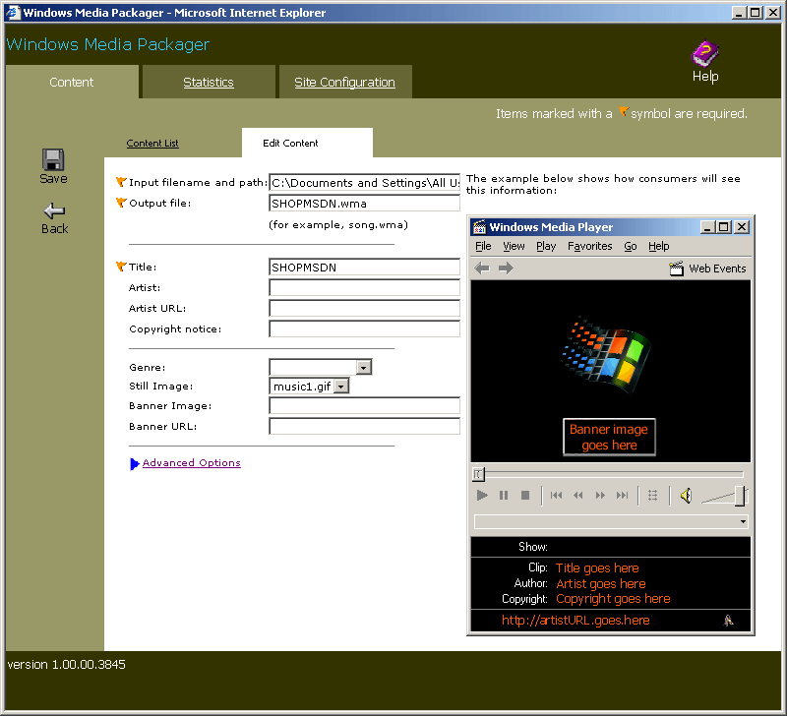
Task: Click the Title input field
Action: (364, 267)
